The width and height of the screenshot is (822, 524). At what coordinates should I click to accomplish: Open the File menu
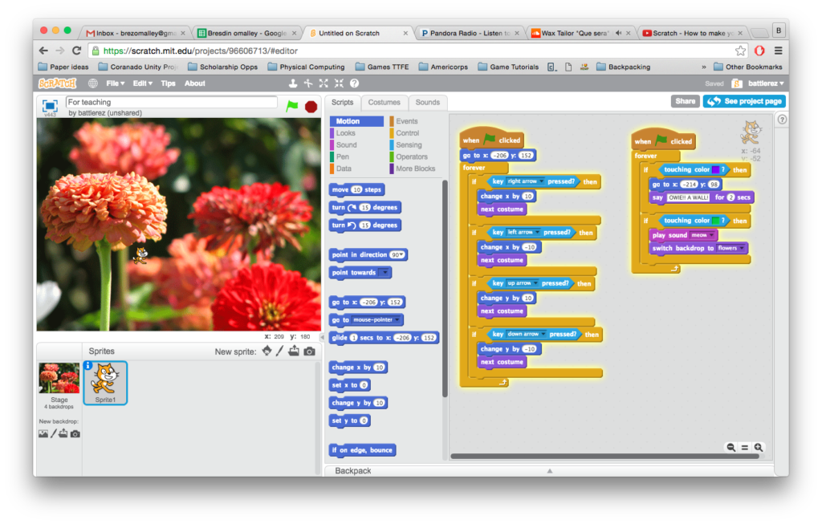tap(116, 83)
